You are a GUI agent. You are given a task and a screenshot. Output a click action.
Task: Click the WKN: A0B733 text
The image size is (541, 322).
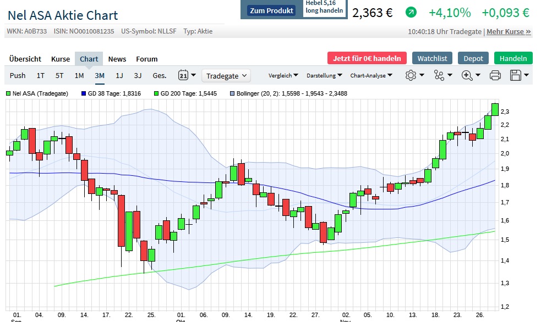point(26,31)
